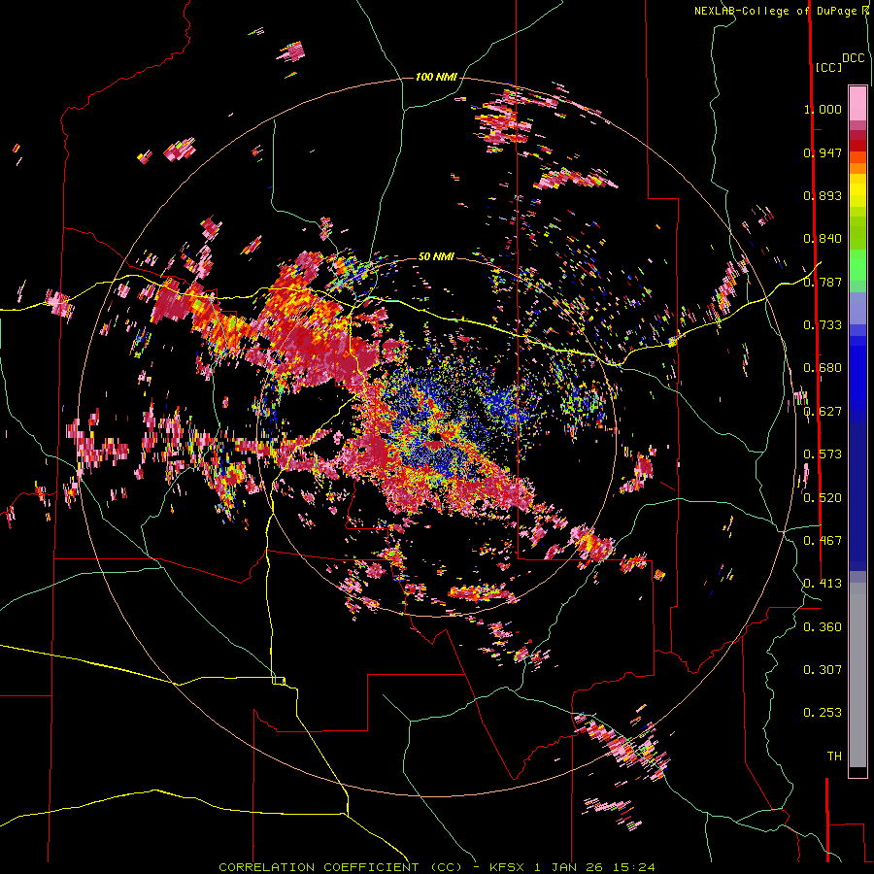874x874 pixels.
Task: Click the "TH" threshold label on scale
Action: pos(834,756)
